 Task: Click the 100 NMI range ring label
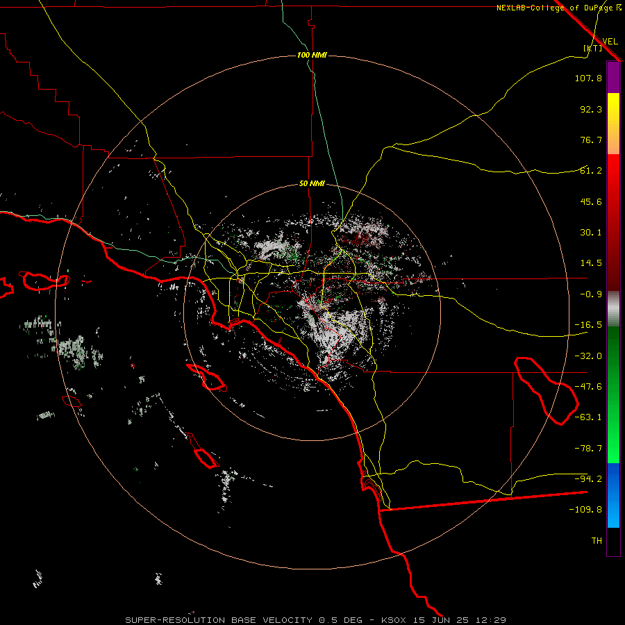click(x=312, y=55)
